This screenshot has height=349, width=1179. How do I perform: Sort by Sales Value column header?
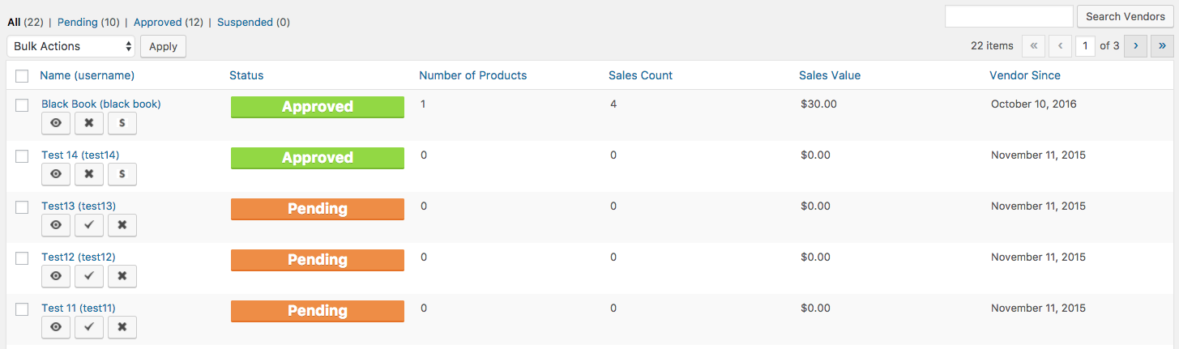coord(829,75)
